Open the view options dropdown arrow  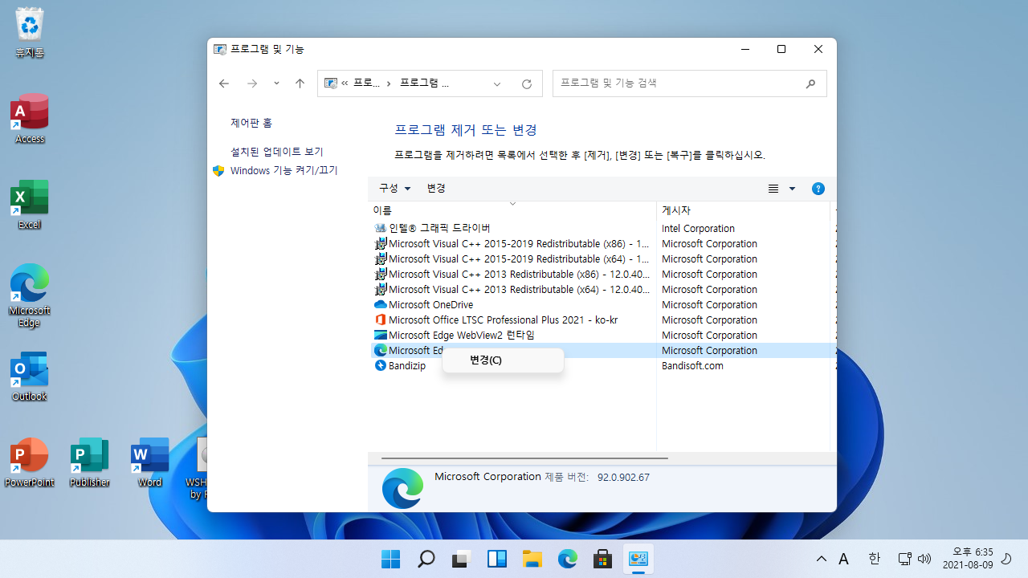792,189
